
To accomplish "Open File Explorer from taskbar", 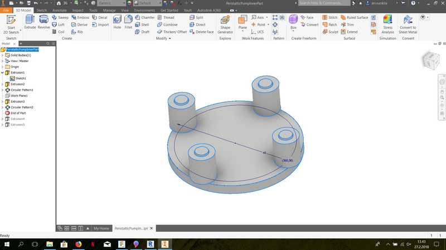I will [50, 244].
